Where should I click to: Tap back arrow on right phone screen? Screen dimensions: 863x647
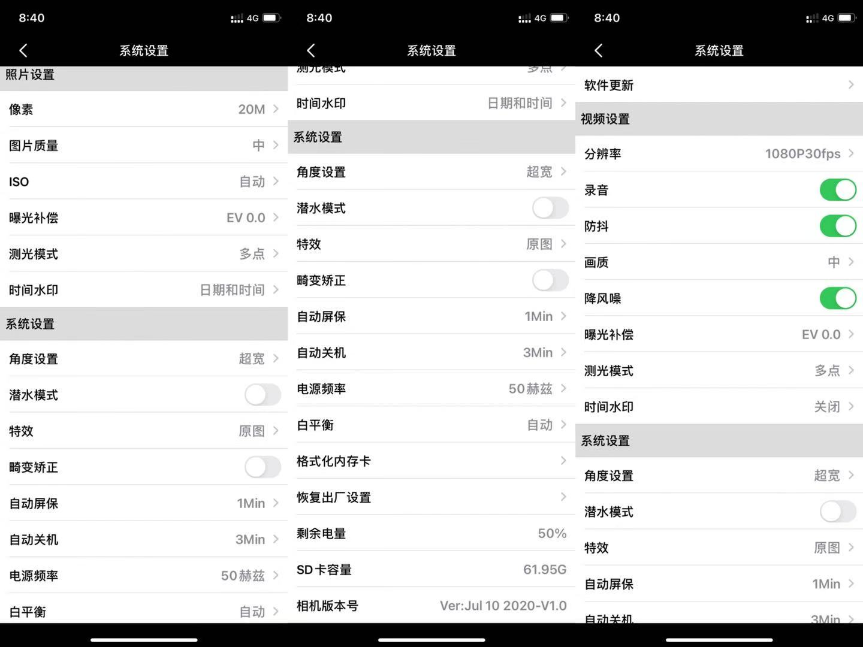[x=599, y=51]
